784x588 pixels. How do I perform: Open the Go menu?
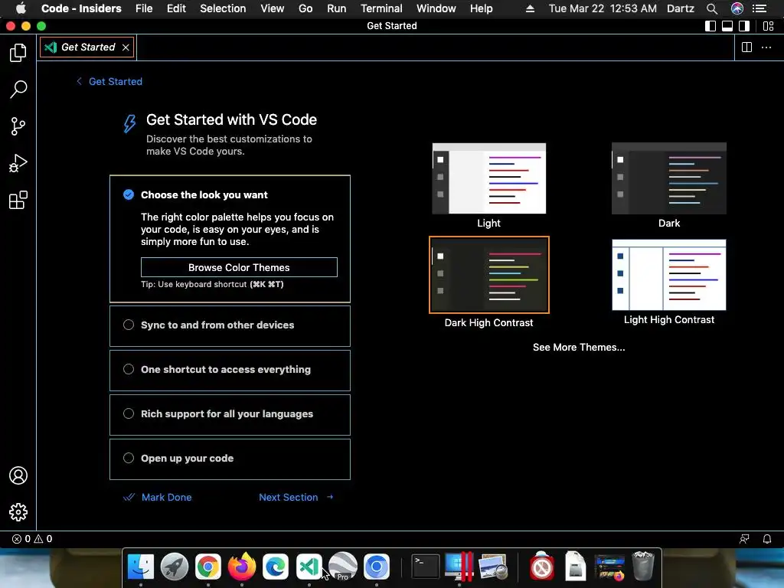(x=305, y=8)
